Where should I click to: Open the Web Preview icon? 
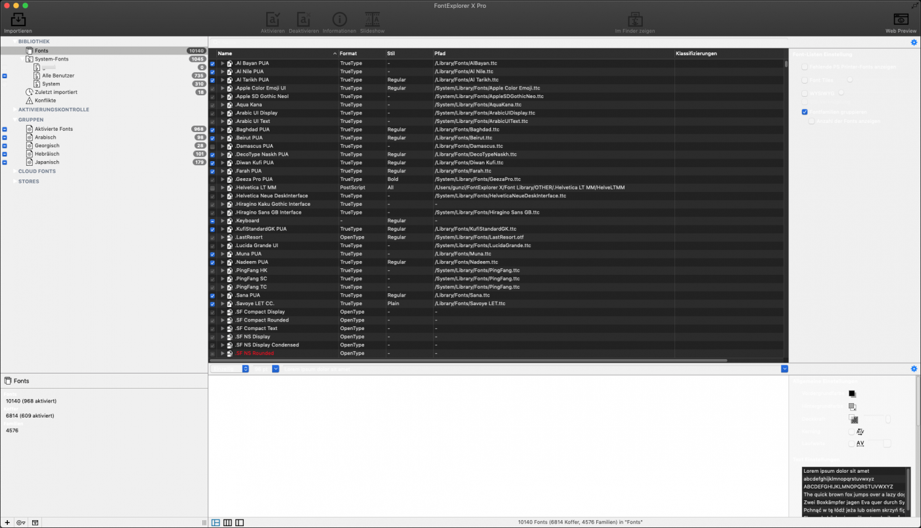(x=901, y=20)
